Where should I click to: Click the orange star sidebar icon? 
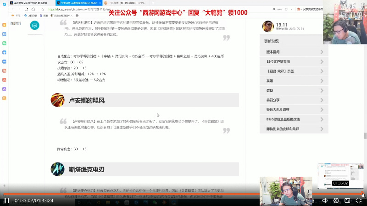[4, 25]
